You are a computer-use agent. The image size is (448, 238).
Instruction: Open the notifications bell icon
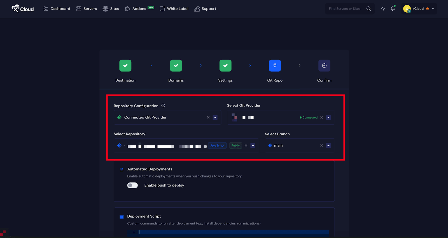(393, 9)
